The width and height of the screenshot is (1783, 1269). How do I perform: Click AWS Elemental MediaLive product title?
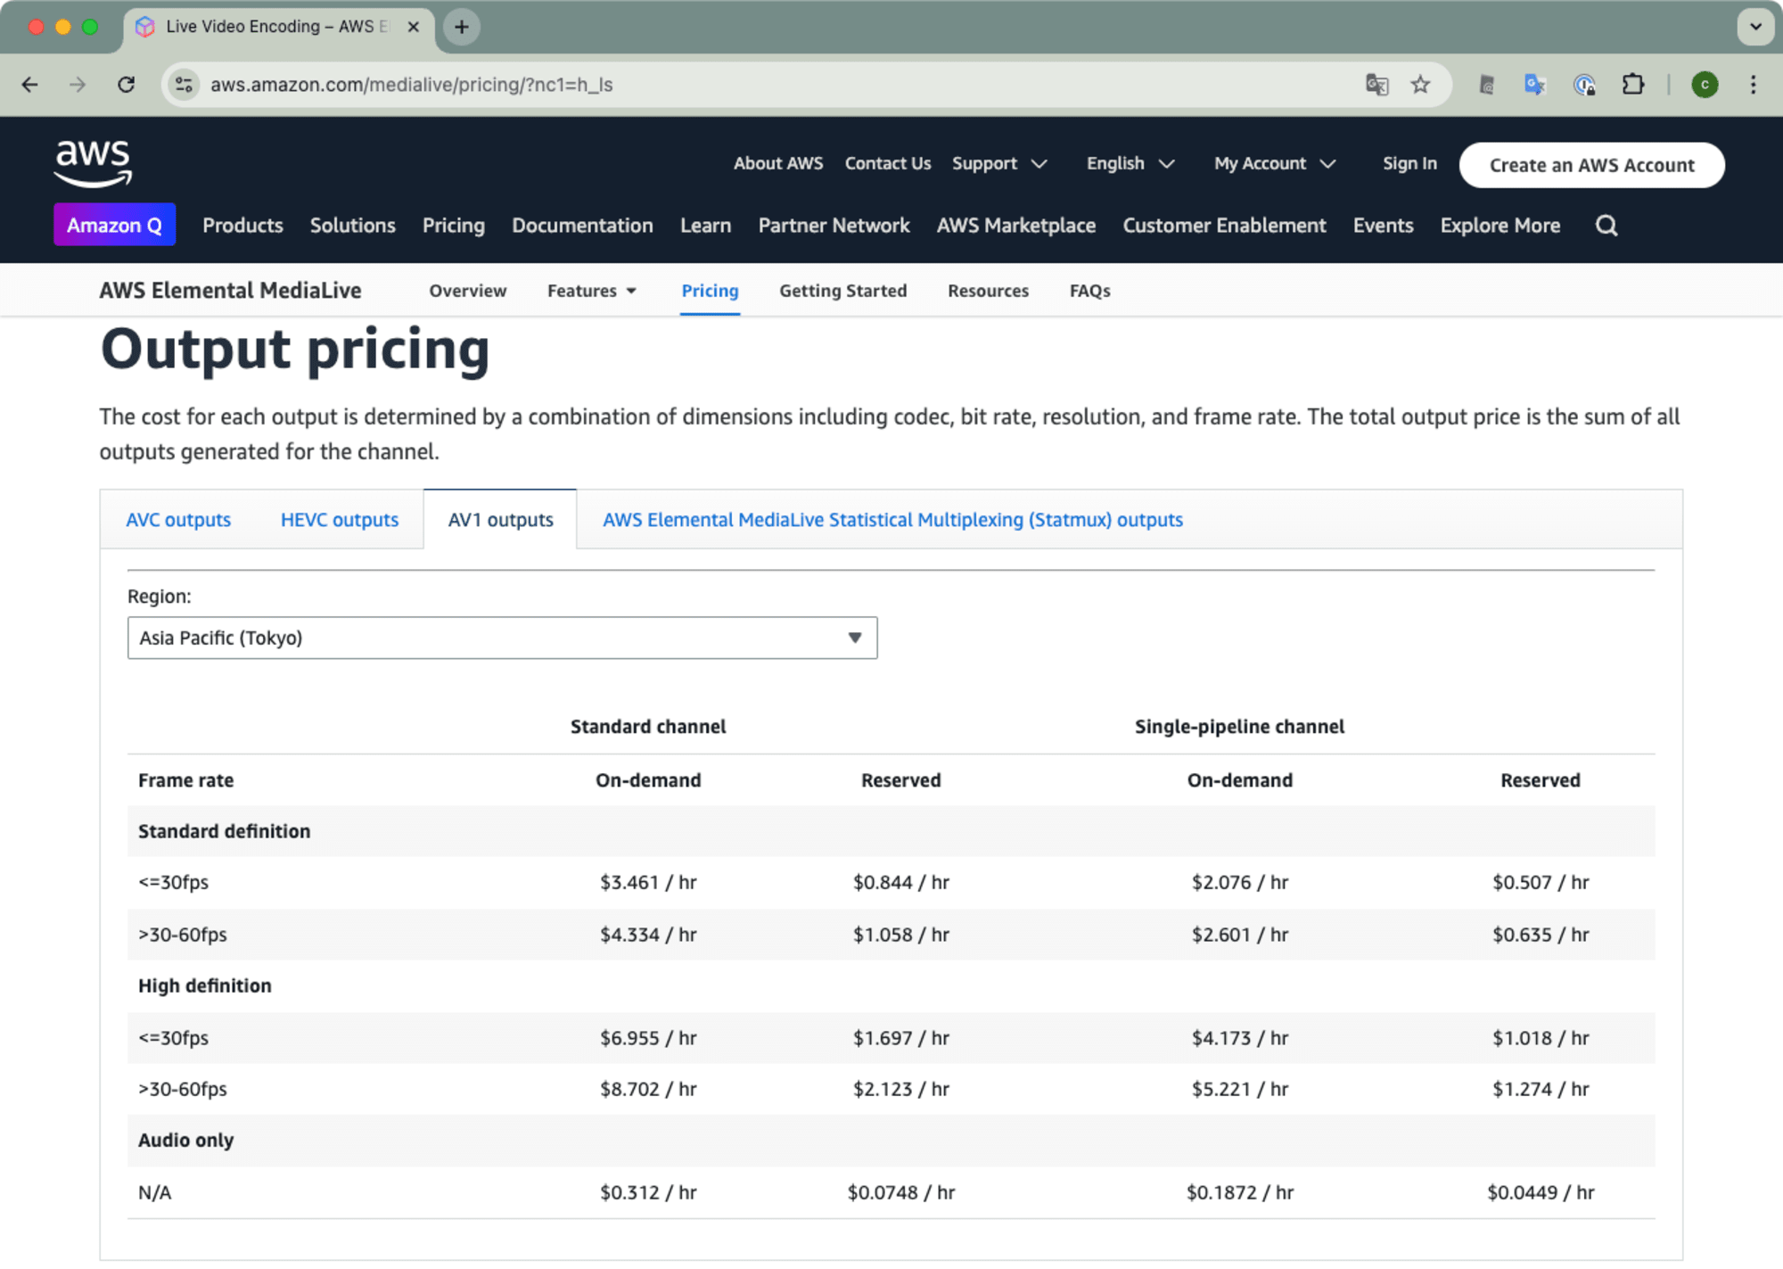click(230, 291)
